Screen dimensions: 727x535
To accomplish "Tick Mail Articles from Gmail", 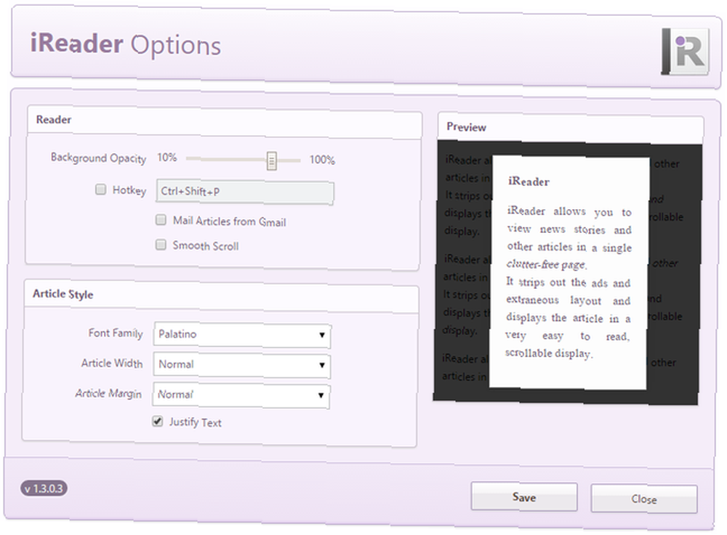I will tap(161, 219).
